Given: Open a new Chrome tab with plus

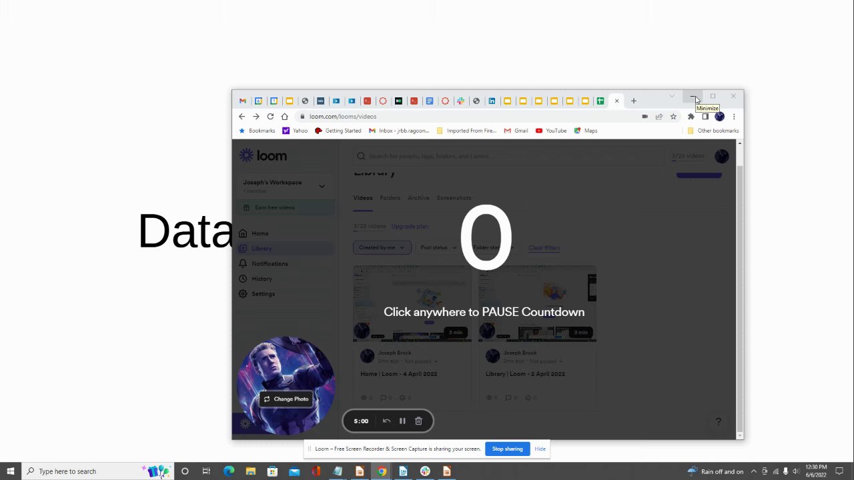Looking at the screenshot, I should click(634, 101).
